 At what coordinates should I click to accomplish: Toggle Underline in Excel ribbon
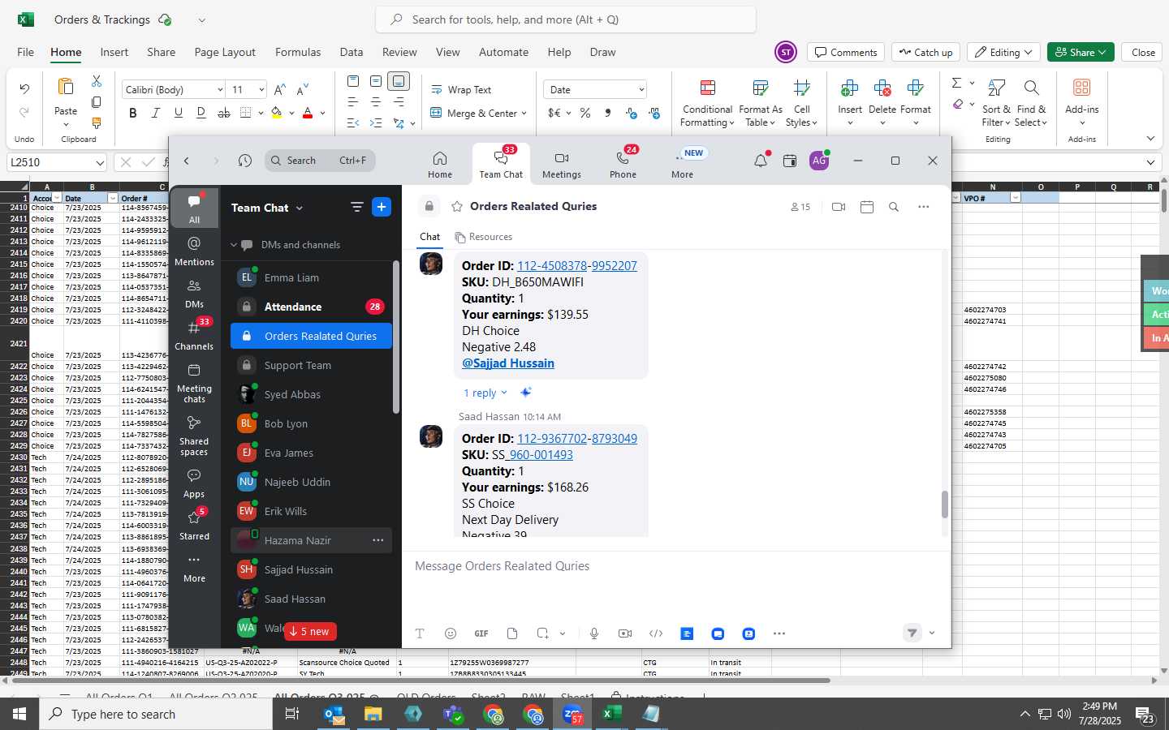[x=178, y=113]
